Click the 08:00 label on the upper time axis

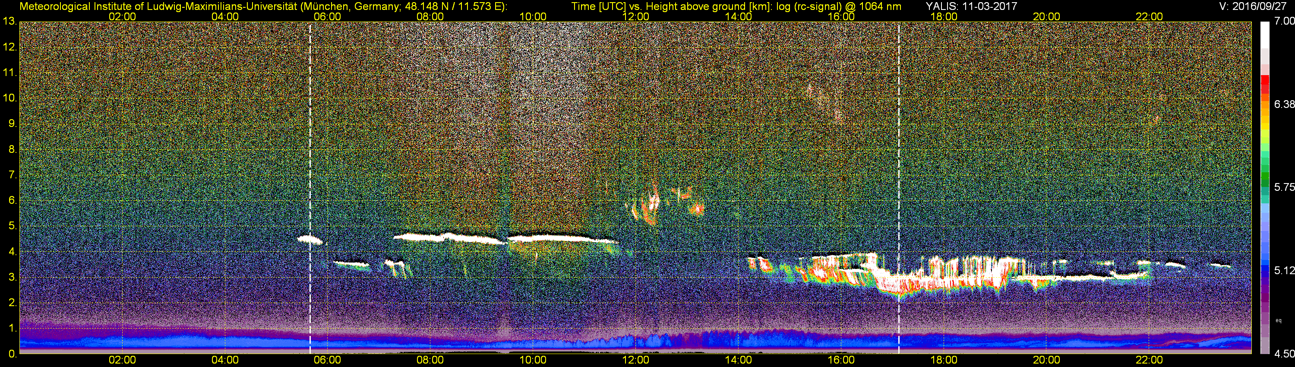coord(430,16)
